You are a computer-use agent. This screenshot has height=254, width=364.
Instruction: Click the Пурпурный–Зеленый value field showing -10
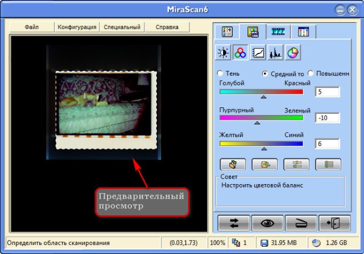(326, 118)
